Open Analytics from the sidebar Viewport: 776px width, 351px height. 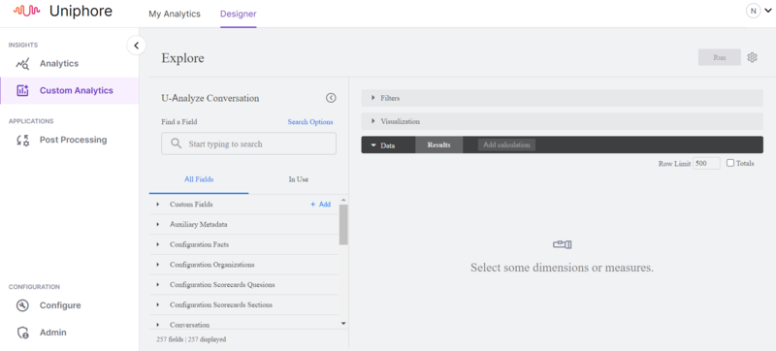[x=59, y=64]
